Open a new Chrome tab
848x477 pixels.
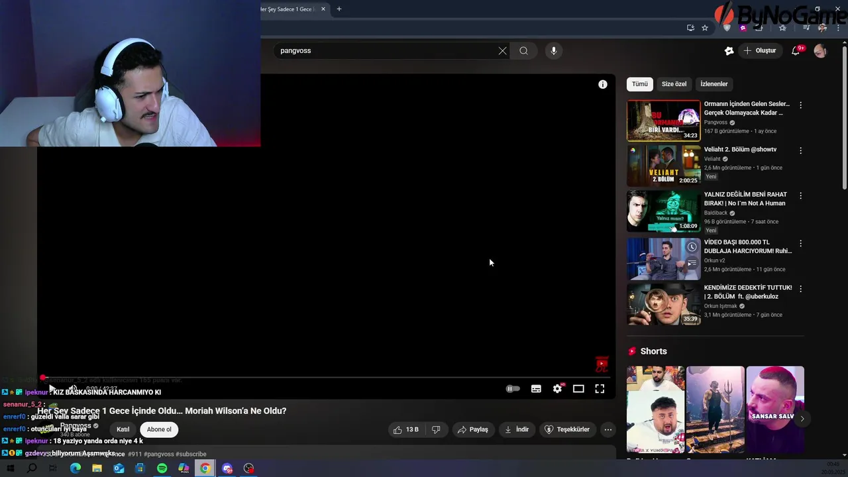pos(339,9)
